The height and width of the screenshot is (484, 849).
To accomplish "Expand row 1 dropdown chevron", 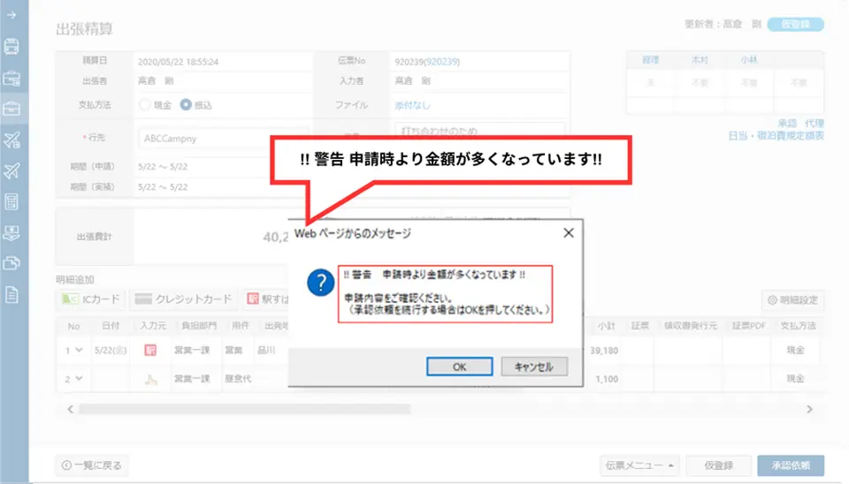I will 79,351.
